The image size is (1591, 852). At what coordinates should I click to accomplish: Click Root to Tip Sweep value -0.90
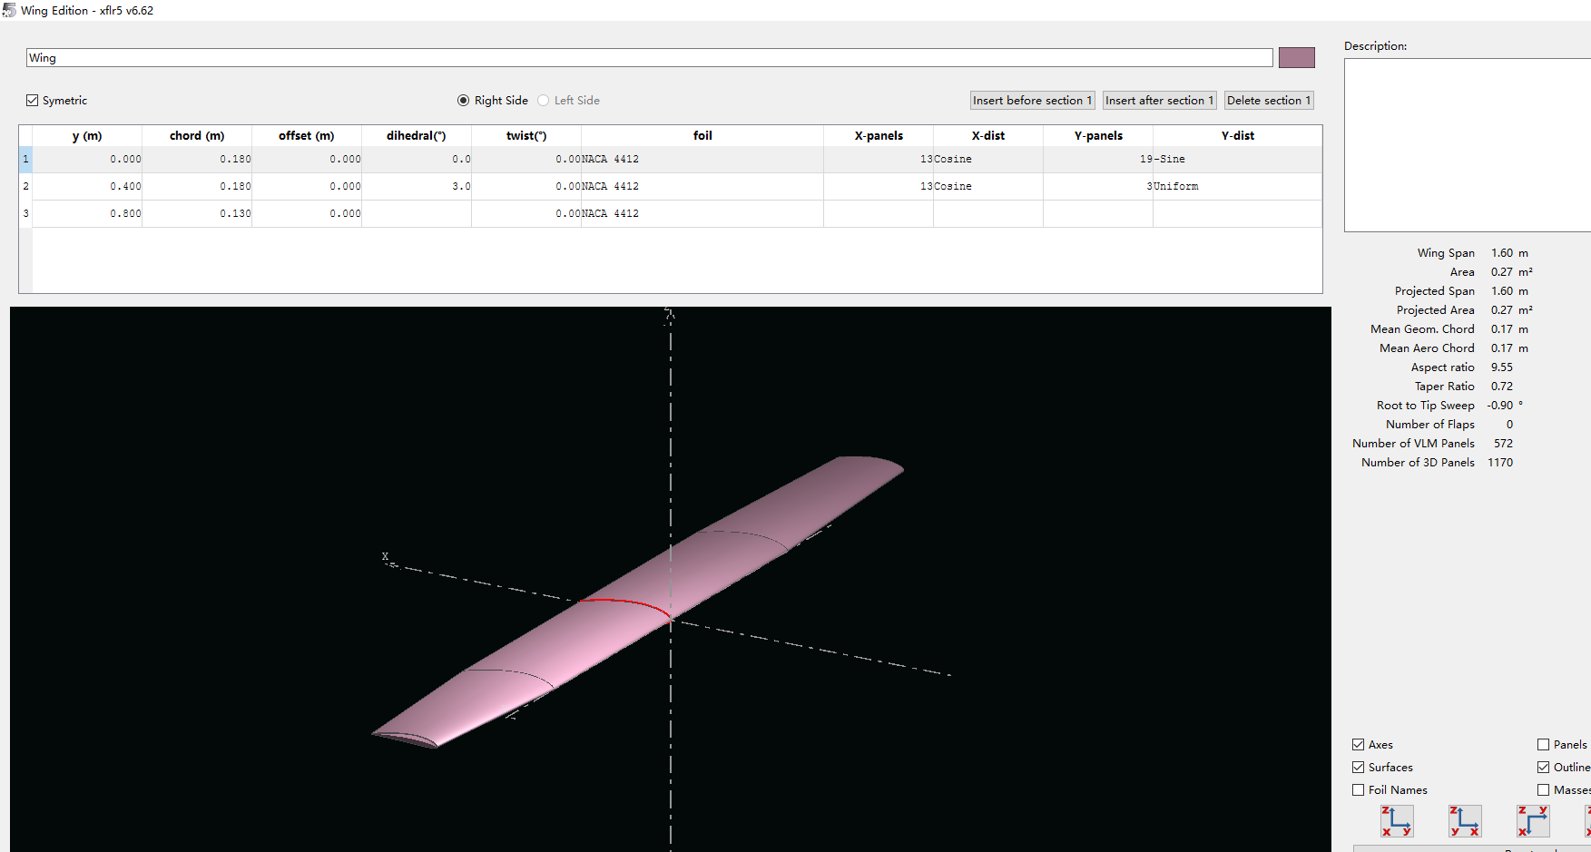[1500, 406]
